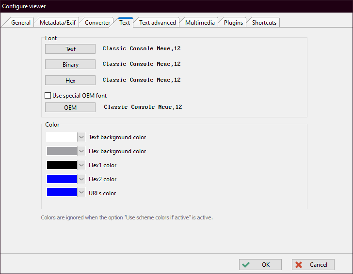The width and height of the screenshot is (353, 274).
Task: Click the green checkmark OK button
Action: 260,265
